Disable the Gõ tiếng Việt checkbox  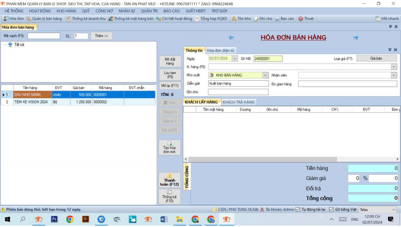point(331,209)
